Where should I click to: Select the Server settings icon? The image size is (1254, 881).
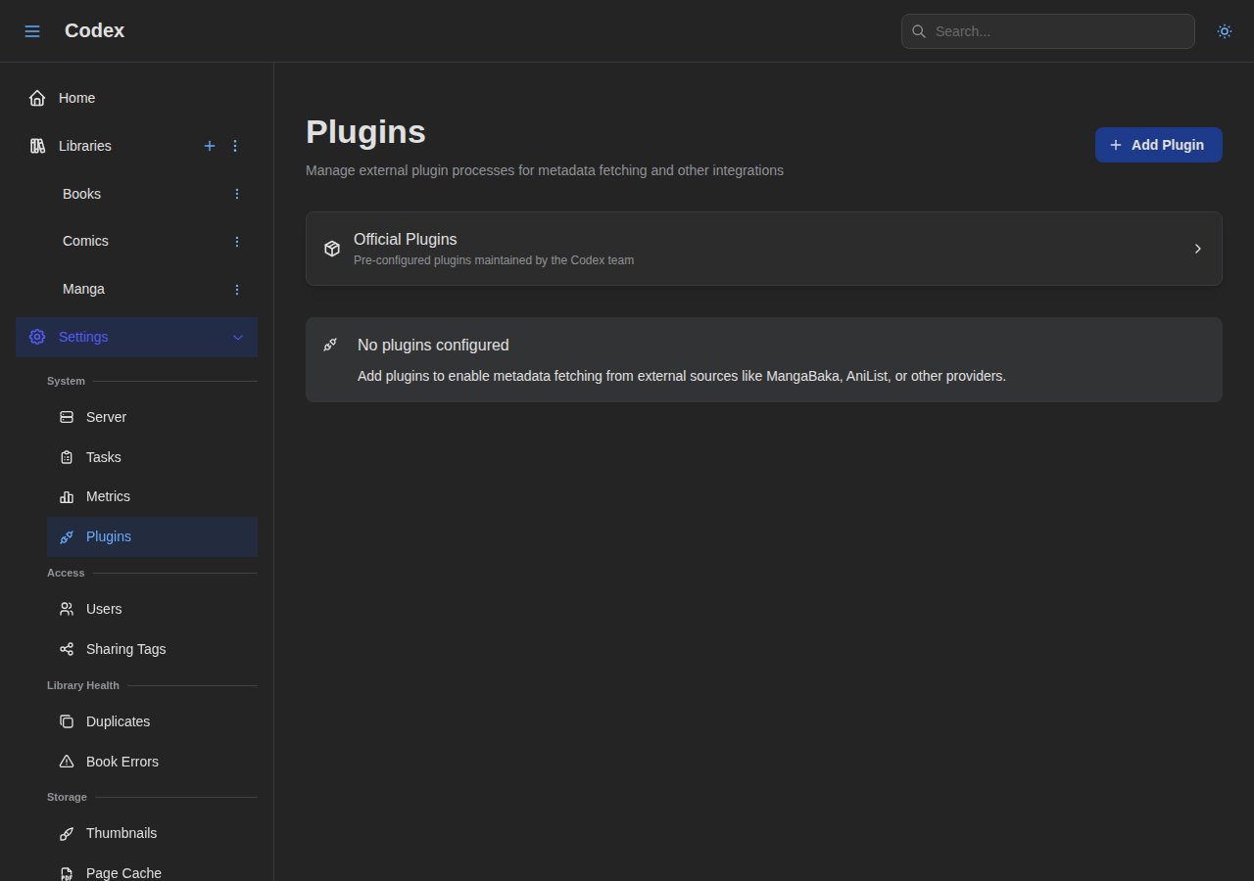[67, 417]
